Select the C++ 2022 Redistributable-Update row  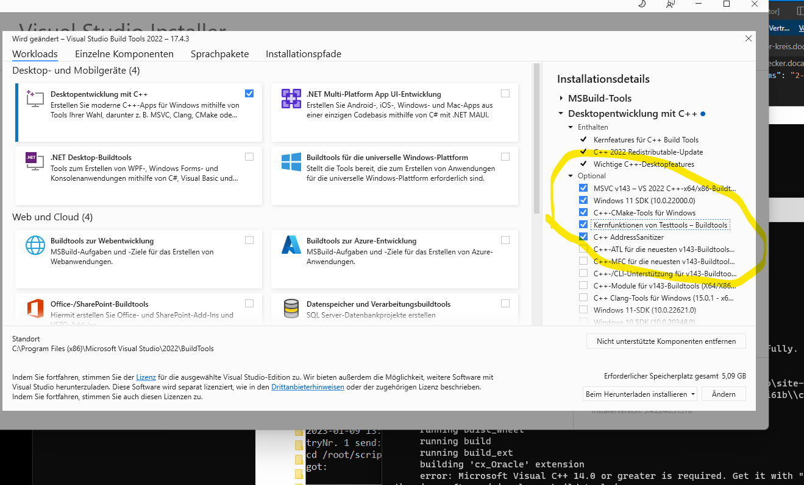point(648,152)
